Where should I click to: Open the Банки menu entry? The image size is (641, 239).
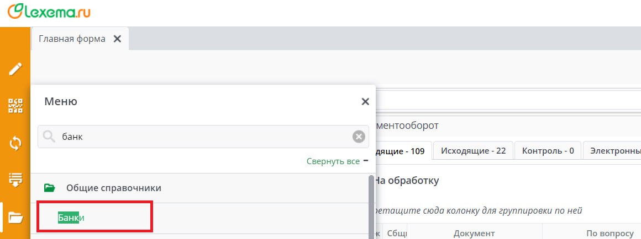(x=71, y=218)
